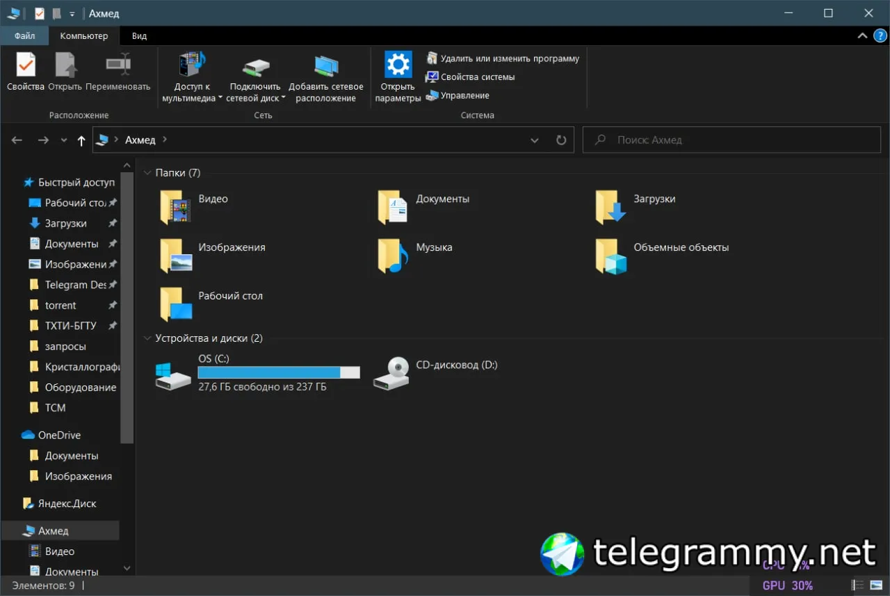Go forward with the right arrow
This screenshot has width=890, height=596.
(43, 140)
